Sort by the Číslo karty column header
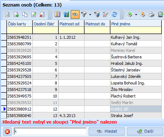The image size is (164, 137). (20, 24)
